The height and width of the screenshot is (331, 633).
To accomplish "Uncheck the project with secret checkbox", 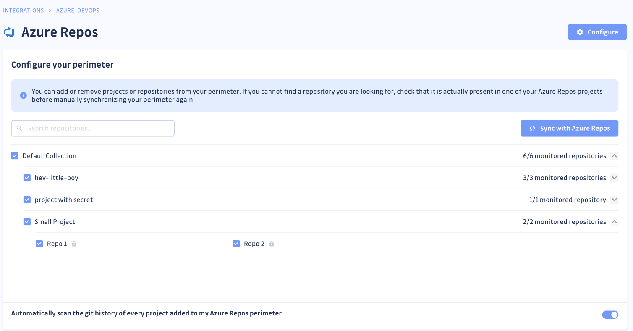I will (27, 200).
